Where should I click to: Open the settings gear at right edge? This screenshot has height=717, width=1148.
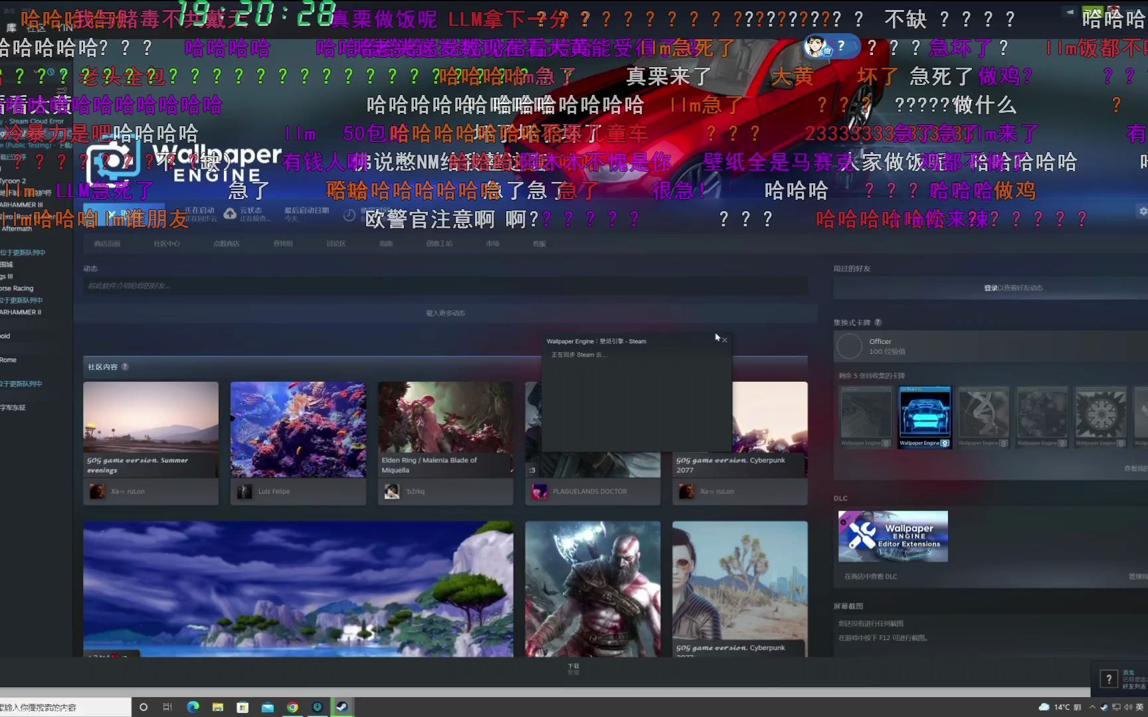[x=1143, y=211]
